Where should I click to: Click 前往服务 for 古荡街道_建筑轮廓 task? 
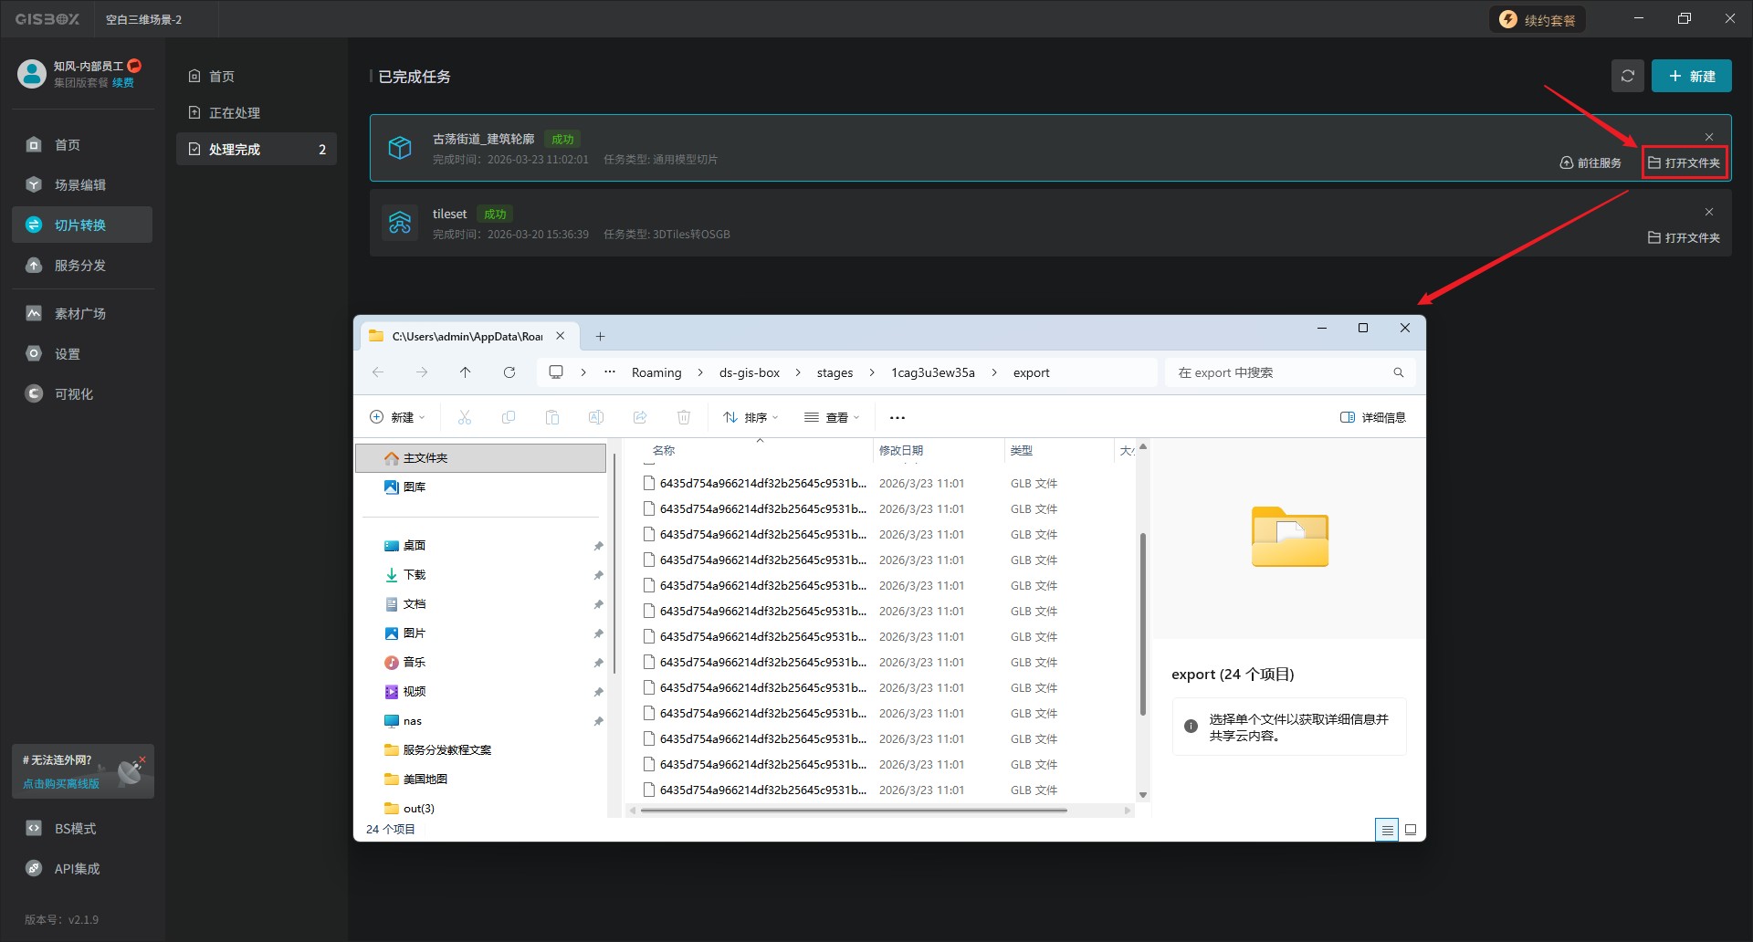[1590, 163]
